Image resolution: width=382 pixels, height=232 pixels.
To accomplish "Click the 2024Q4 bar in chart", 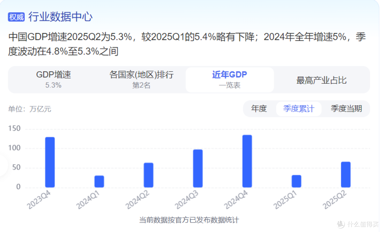I will [x=247, y=161].
